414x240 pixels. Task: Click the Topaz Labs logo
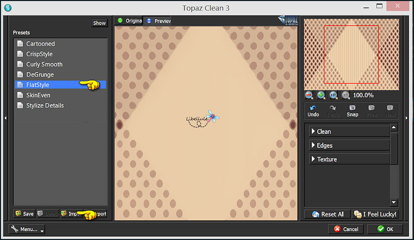pos(288,20)
